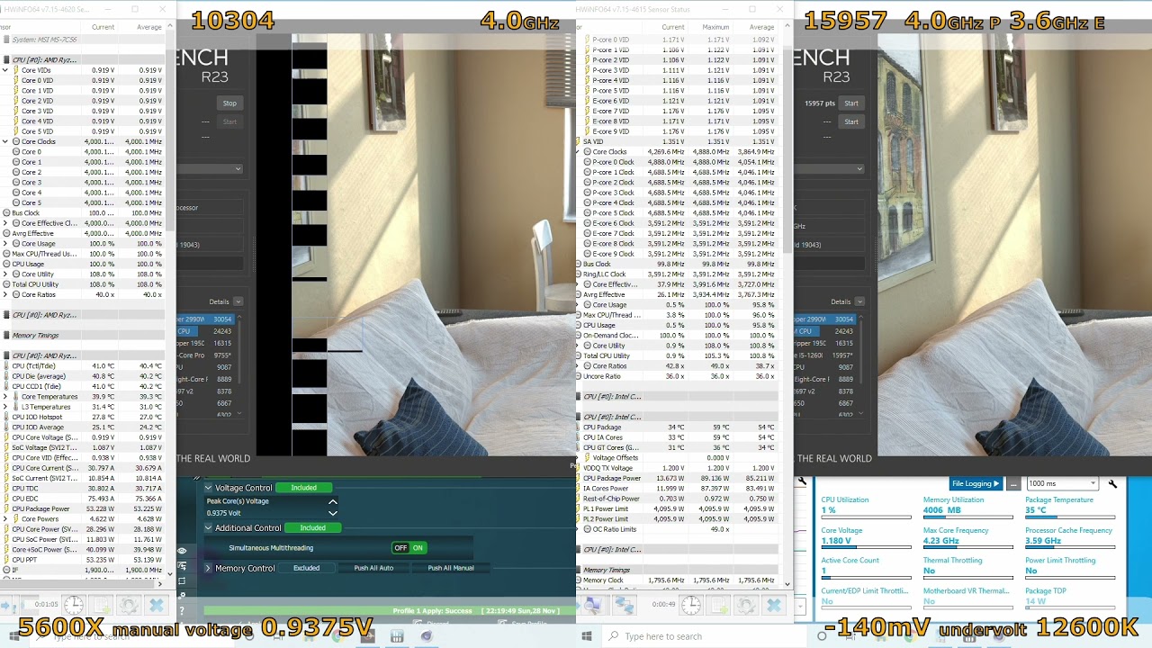Screen dimensions: 1152x648
Task: Switch Simultaneous Multithreading to ON
Action: (x=418, y=547)
